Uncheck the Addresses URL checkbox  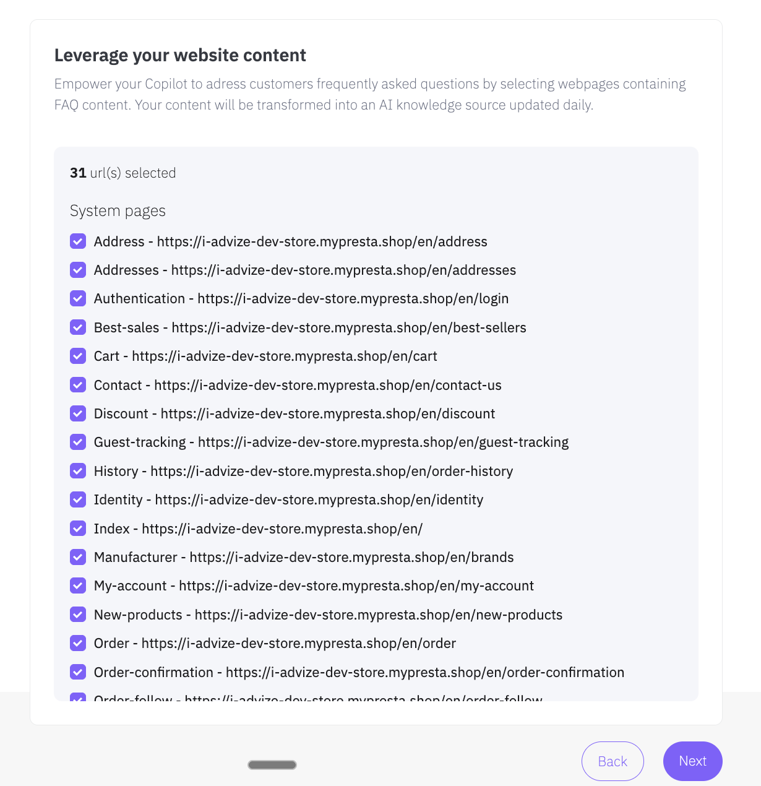[78, 270]
